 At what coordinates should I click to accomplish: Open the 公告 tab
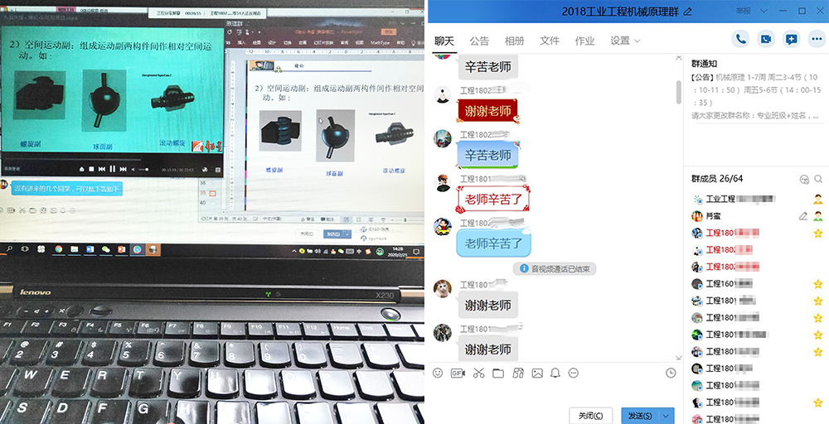479,41
